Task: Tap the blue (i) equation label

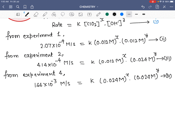Action: [x=156, y=21]
